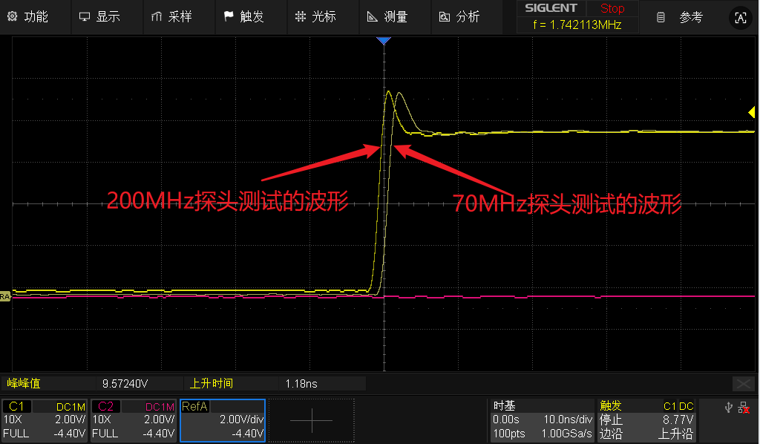Select the RefA reference channel box
Viewport: 760px width, 444px height.
(x=223, y=420)
